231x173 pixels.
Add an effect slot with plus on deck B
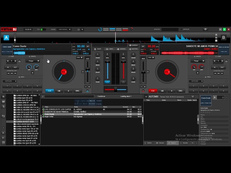[x=198, y=73]
